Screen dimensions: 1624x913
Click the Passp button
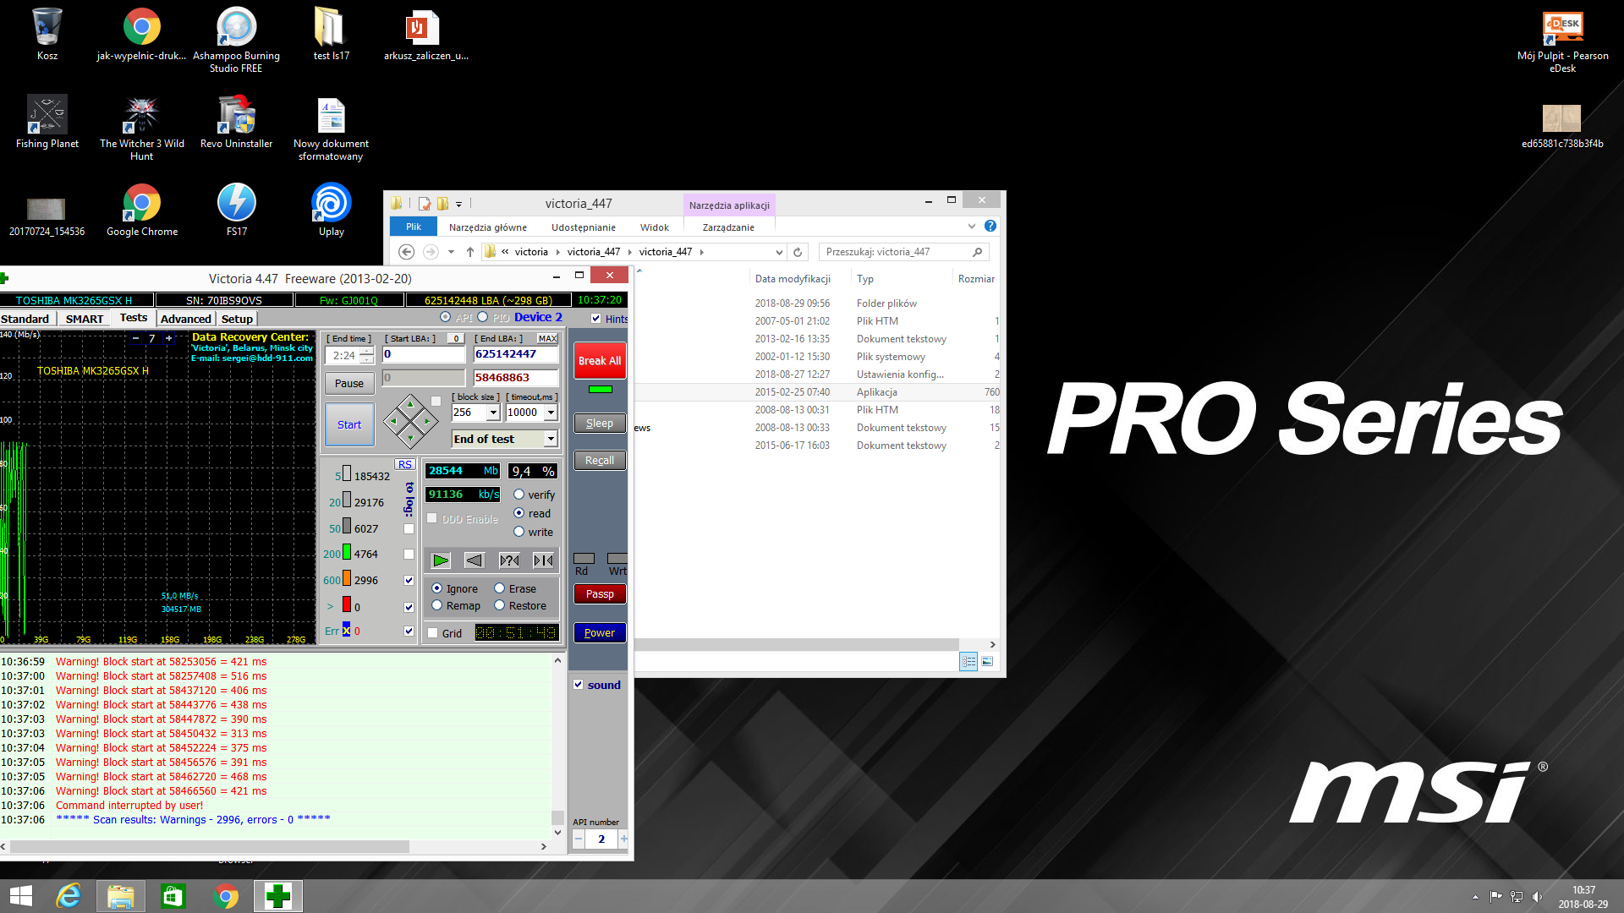pos(600,593)
